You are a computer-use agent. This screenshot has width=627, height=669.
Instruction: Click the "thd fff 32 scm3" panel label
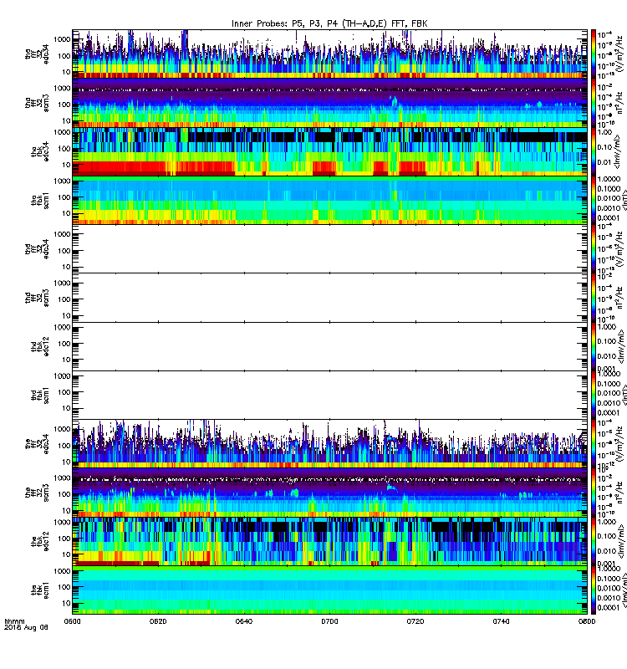pos(37,298)
